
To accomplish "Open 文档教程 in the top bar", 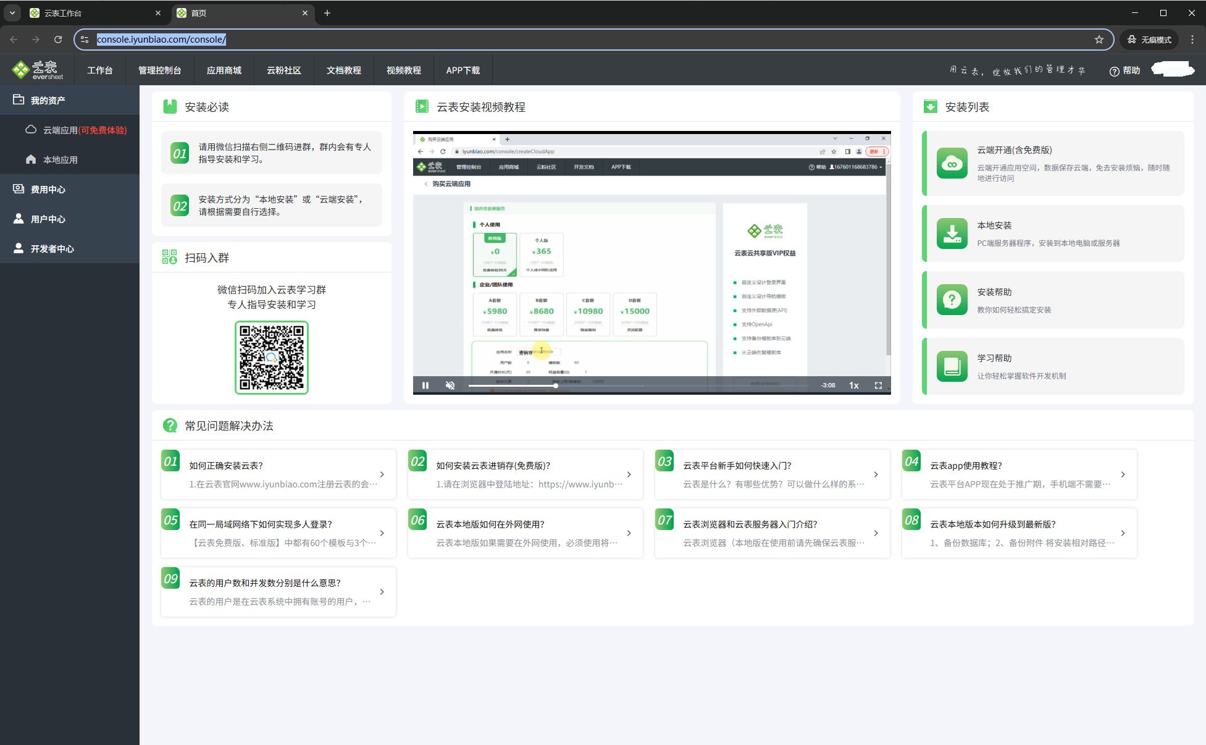I will [x=344, y=70].
